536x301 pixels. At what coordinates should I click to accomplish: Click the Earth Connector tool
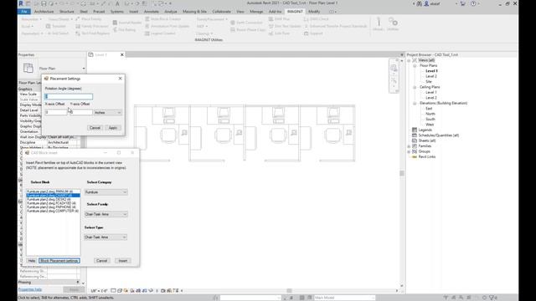(x=246, y=23)
